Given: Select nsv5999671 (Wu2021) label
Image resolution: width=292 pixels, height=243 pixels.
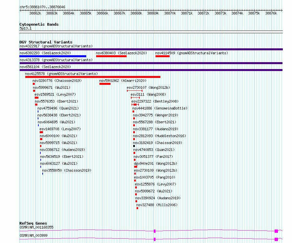Looking at the screenshot, I should point(52,87).
